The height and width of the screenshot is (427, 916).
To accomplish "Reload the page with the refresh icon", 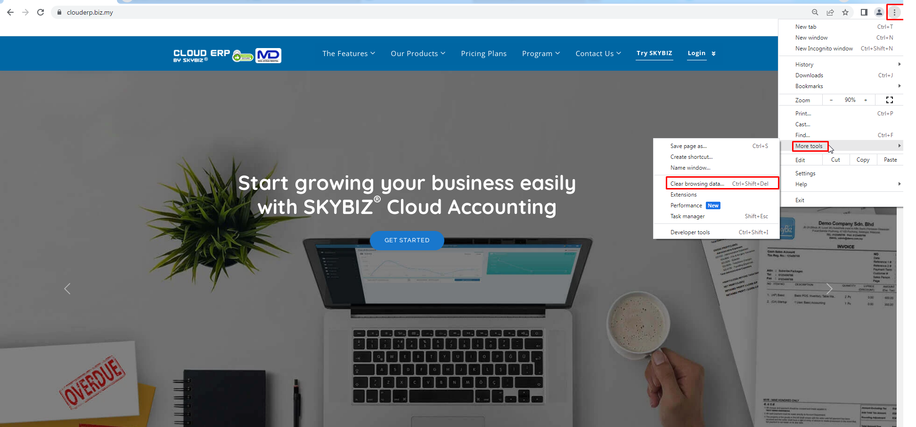I will pos(41,12).
